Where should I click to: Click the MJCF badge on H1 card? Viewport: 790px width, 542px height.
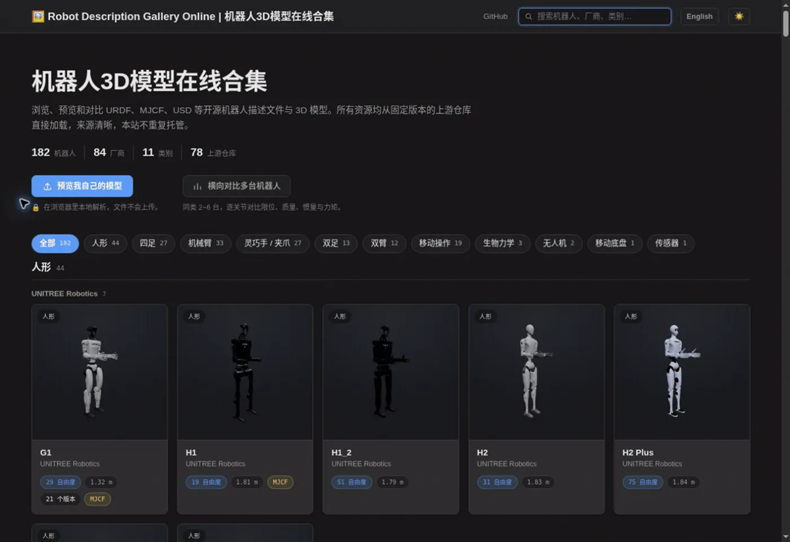click(280, 482)
